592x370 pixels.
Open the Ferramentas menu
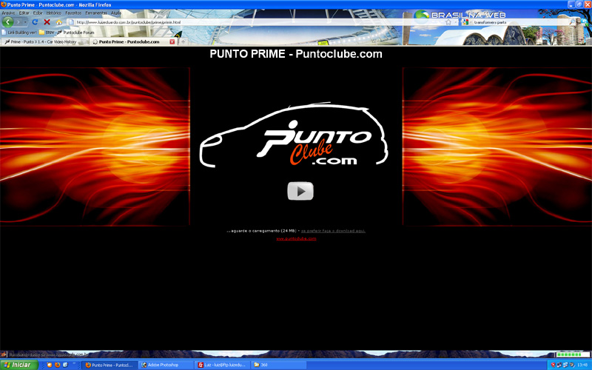click(96, 13)
